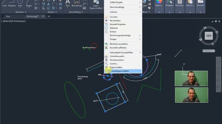Choose Auswahl aufheben
Viewport: 222px width, 124px height.
(x=123, y=48)
